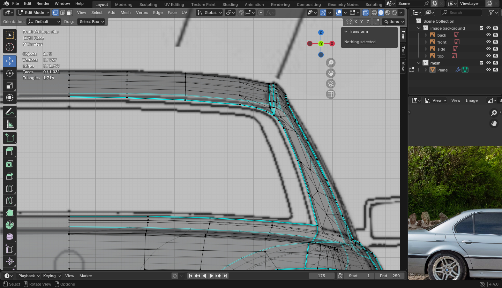Open the Edit Mode dropdown
Viewport: 502px width, 288px height.
[33, 13]
